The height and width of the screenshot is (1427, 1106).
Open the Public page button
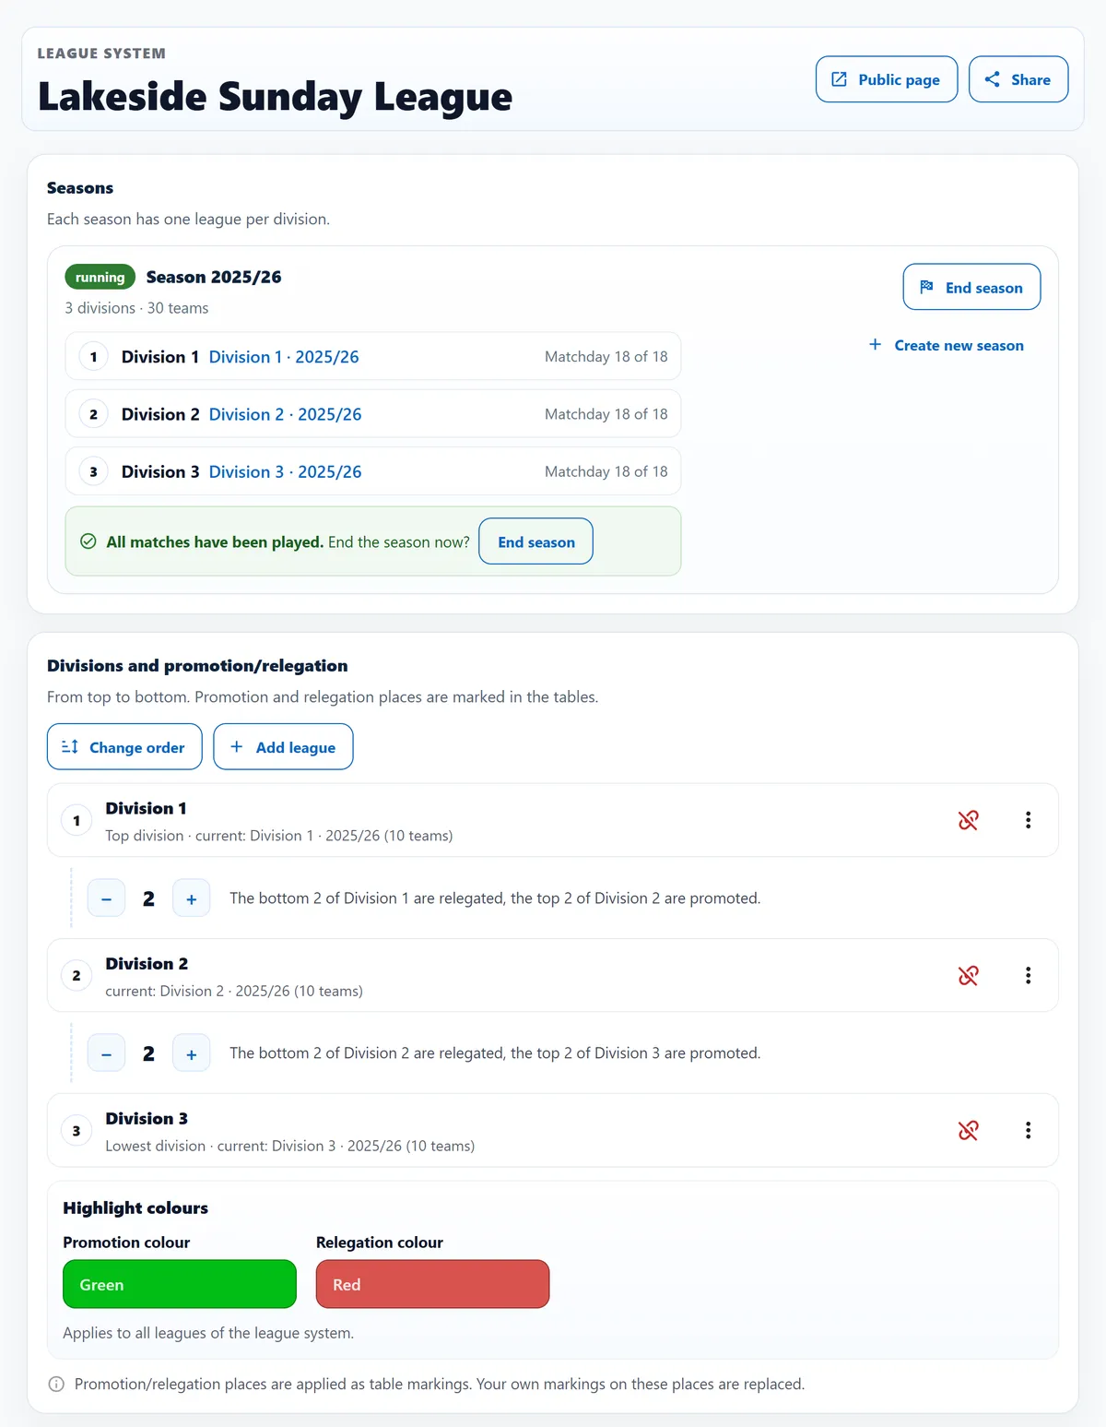[x=887, y=79]
